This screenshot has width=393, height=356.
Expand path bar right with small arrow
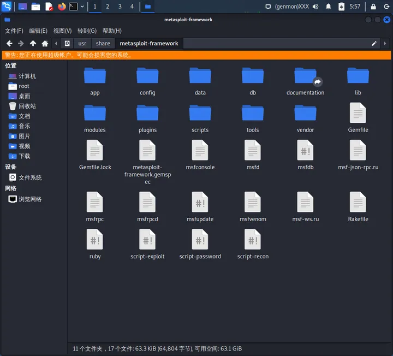[x=385, y=43]
